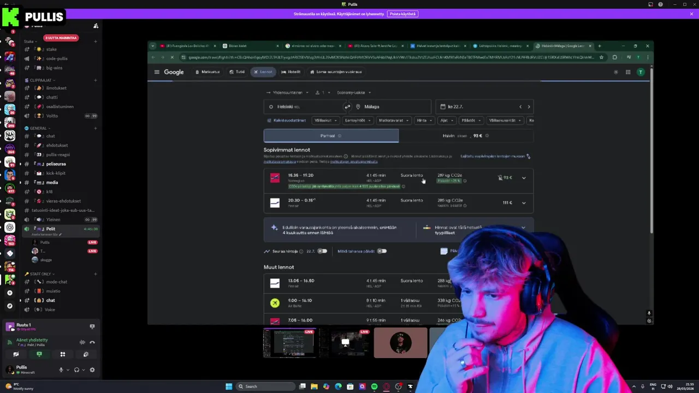
Task: Toggle Seuraa hintoja price tracking switch
Action: pyautogui.click(x=322, y=251)
